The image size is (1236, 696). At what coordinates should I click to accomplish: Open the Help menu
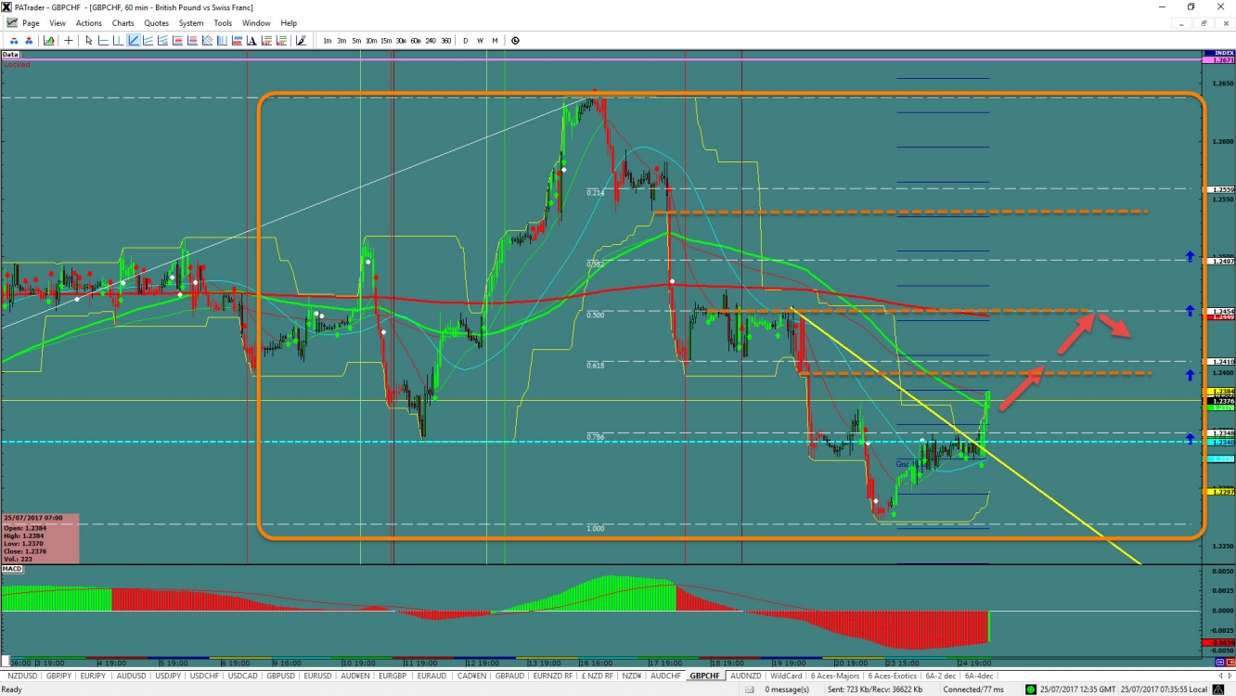(289, 23)
